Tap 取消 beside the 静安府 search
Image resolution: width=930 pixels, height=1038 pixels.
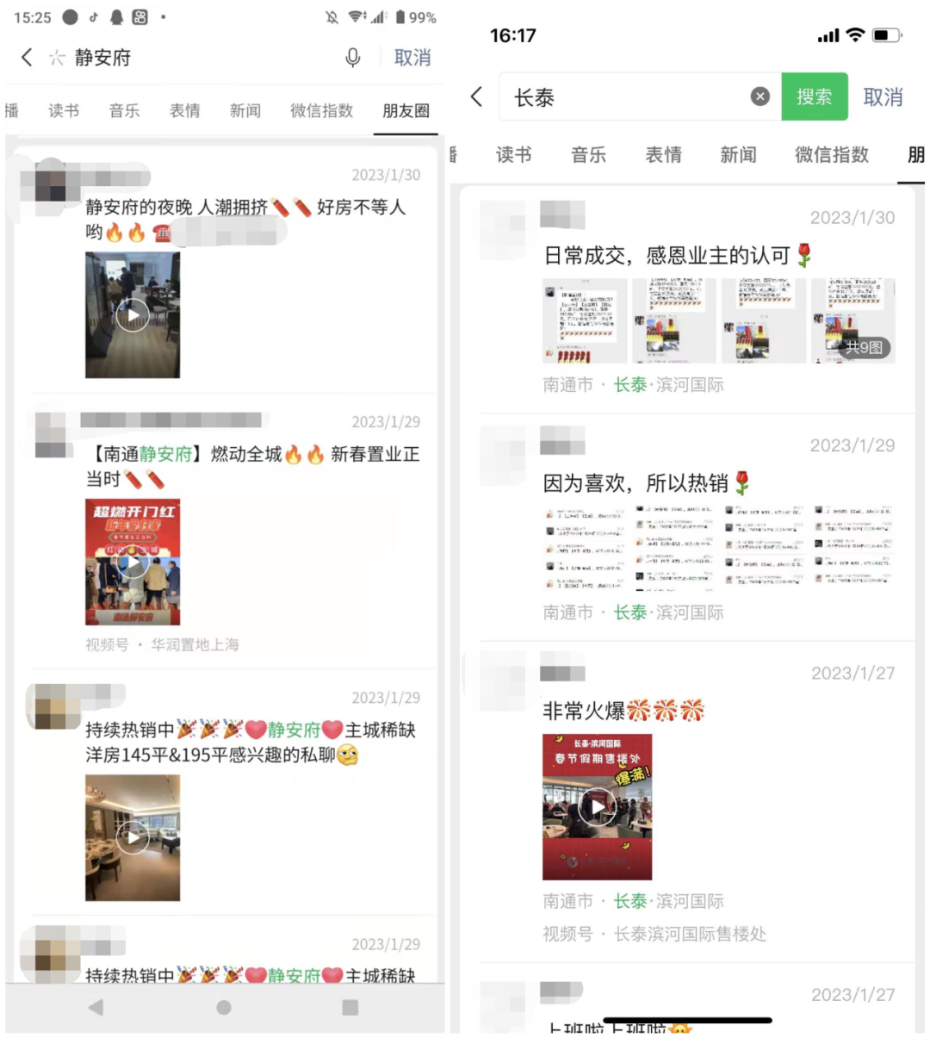click(412, 58)
